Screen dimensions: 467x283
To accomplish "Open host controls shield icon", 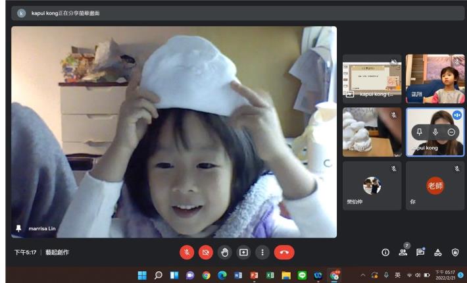I will tap(455, 252).
